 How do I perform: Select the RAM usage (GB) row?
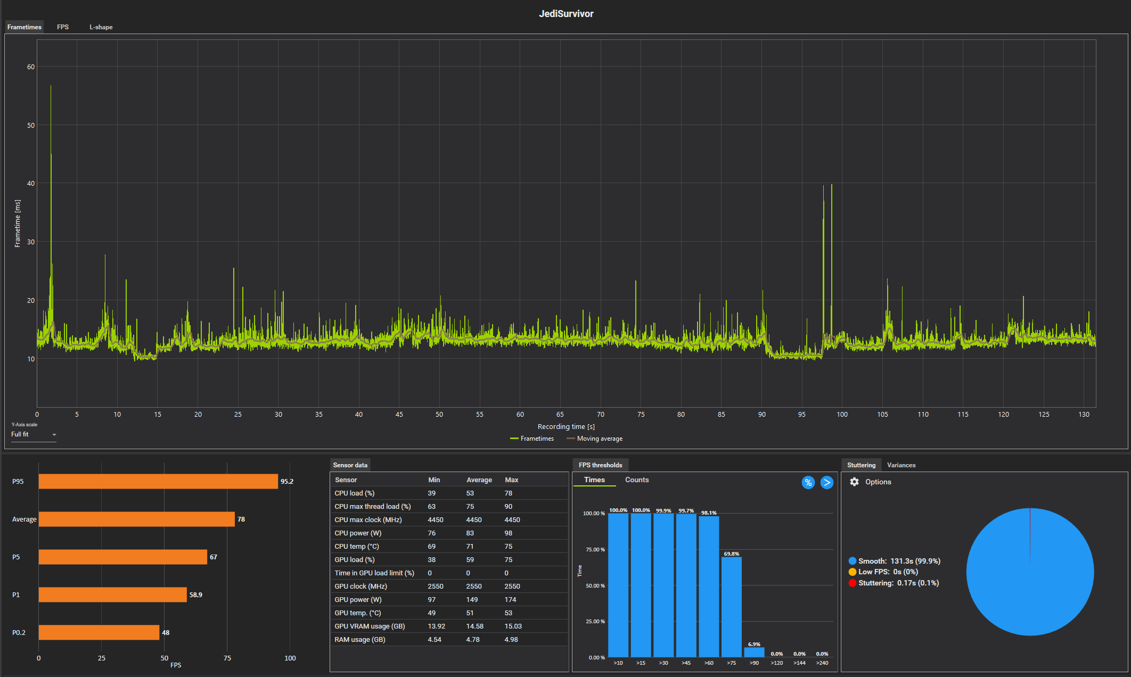coord(449,640)
